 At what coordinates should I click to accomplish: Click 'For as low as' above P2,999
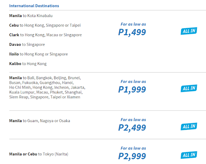[x=133, y=148]
